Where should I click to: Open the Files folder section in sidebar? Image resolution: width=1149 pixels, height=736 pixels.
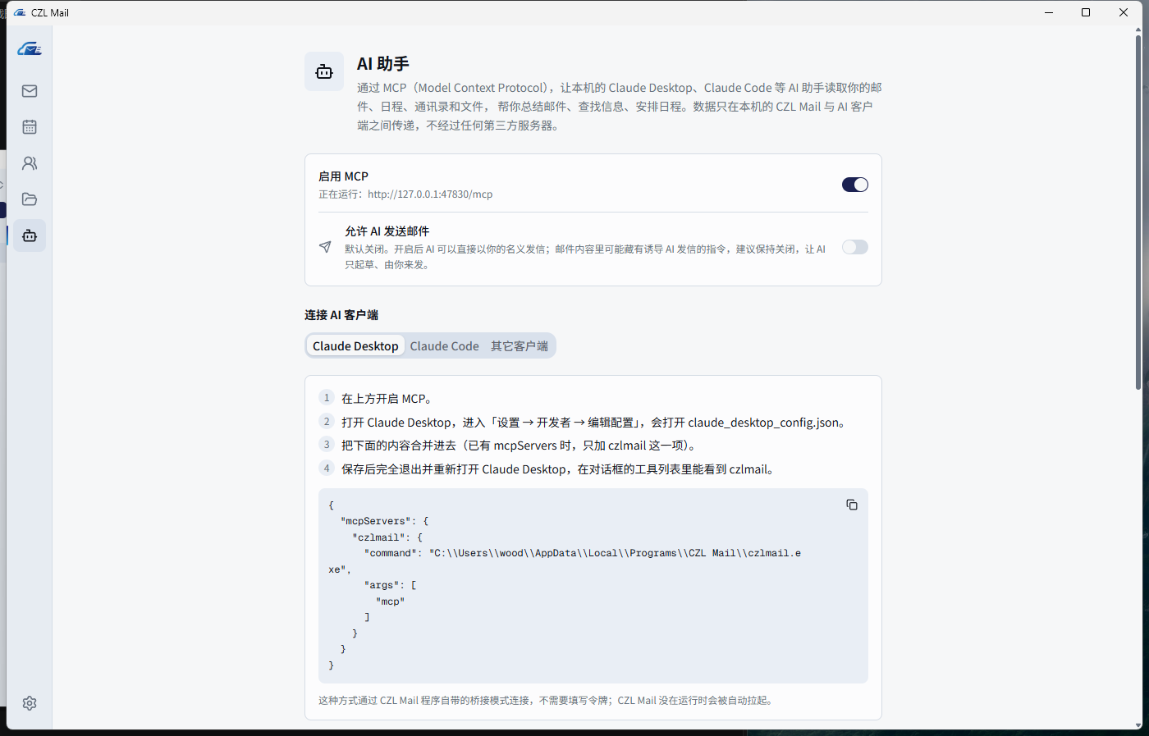pyautogui.click(x=30, y=199)
